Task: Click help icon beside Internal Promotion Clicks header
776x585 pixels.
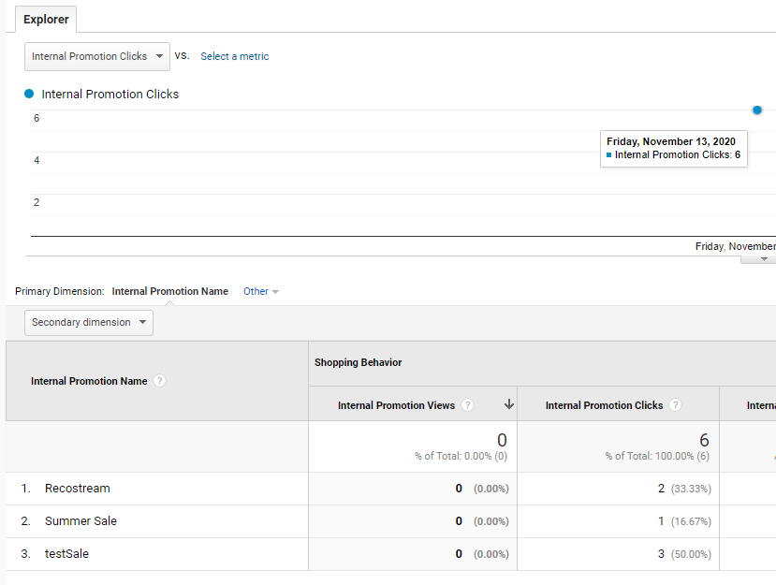Action: [x=675, y=405]
